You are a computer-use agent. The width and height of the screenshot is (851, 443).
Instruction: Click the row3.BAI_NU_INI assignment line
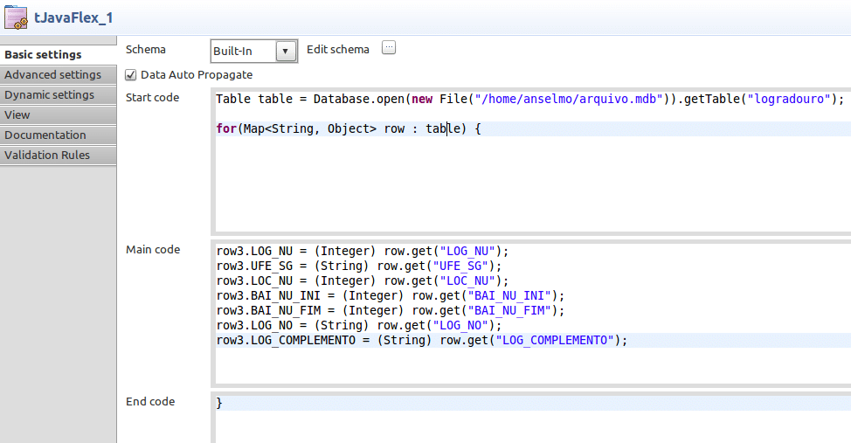click(390, 295)
